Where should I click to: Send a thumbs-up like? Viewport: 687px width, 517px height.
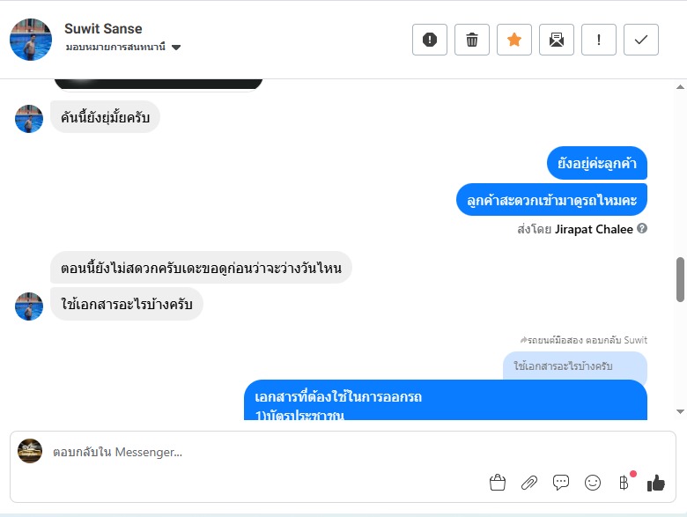pos(656,483)
